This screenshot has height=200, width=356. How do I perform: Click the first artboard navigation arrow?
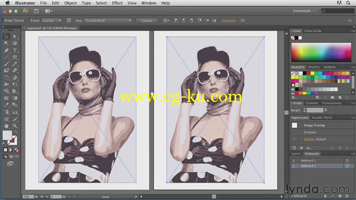(x=42, y=197)
